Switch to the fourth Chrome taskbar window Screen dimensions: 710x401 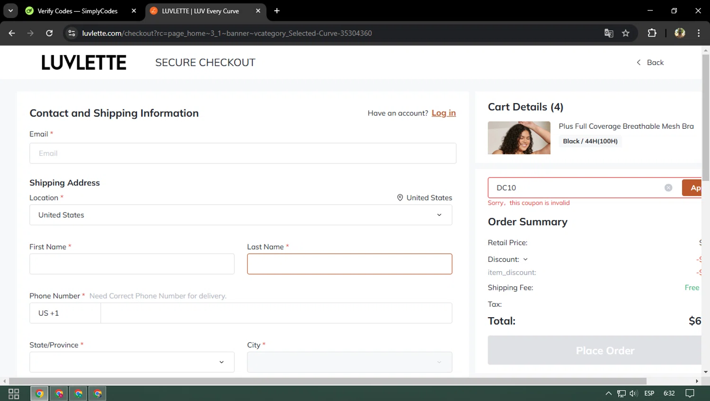click(x=98, y=393)
